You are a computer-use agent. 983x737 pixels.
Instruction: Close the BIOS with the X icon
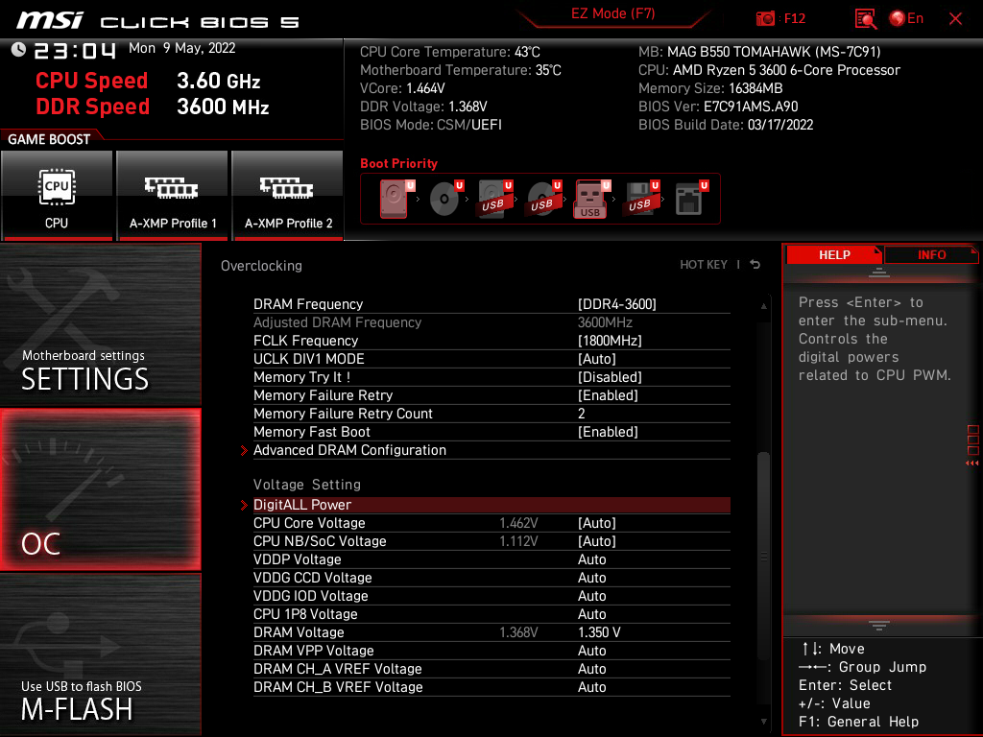coord(955,19)
